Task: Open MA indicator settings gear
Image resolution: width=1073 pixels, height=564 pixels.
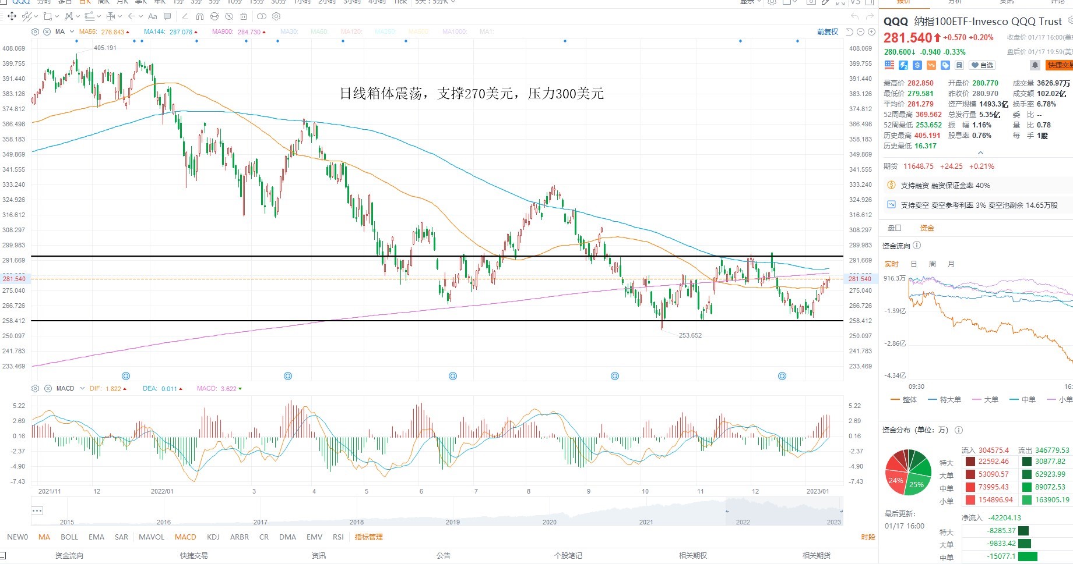Action: pos(35,31)
